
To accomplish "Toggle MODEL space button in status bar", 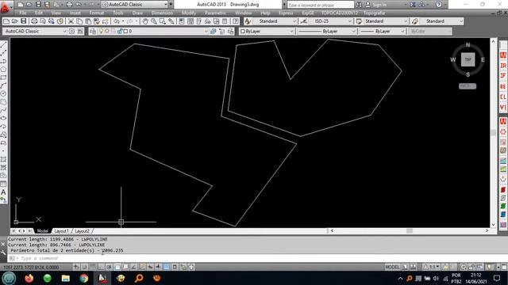I will (x=392, y=267).
